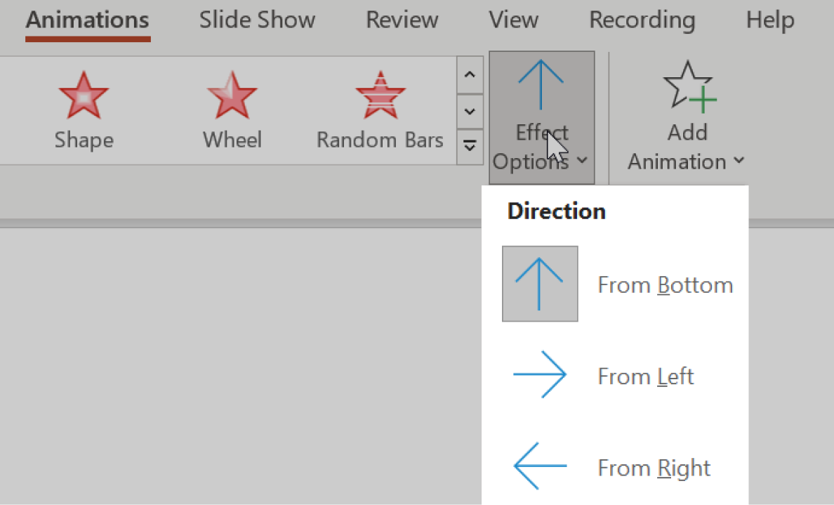The image size is (834, 505).
Task: Switch to the Slide Show tab
Action: (x=257, y=20)
